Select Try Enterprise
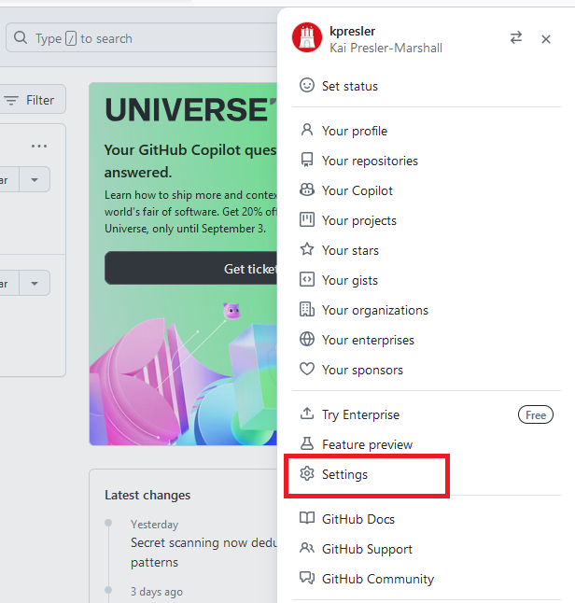Screen dimensions: 575x603 tap(360, 414)
